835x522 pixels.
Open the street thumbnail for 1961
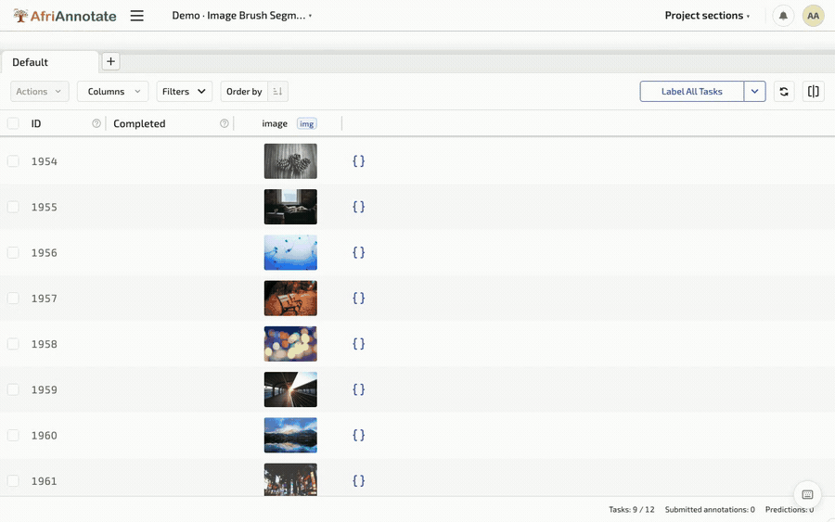290,479
